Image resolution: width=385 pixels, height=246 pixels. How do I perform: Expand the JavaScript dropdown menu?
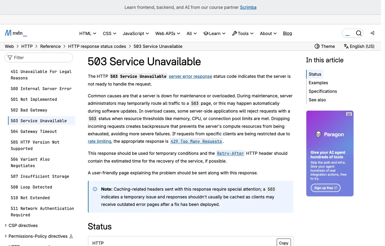(136, 33)
